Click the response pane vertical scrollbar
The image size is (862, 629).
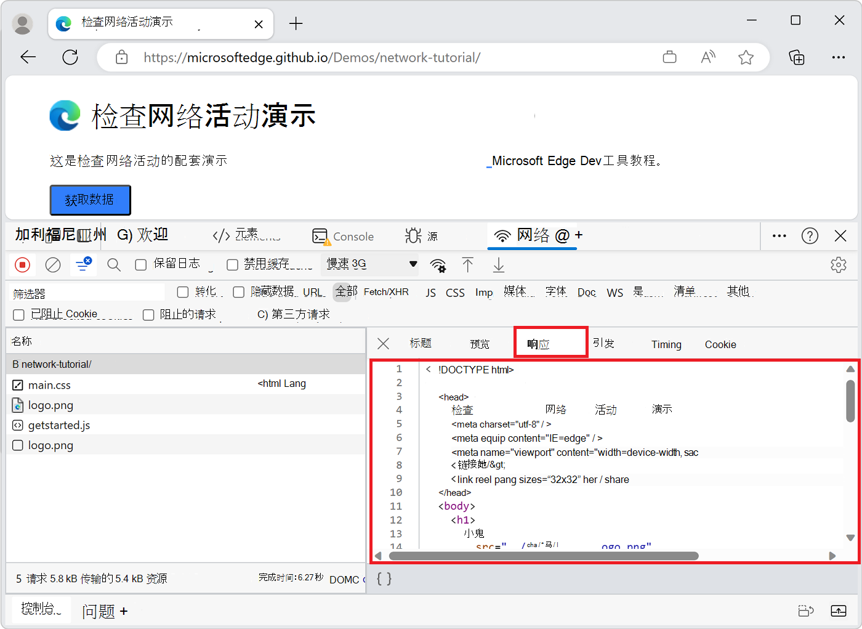click(x=850, y=401)
